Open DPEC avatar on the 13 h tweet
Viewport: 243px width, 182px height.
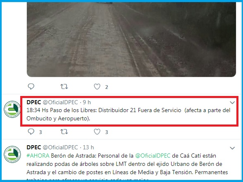12,154
